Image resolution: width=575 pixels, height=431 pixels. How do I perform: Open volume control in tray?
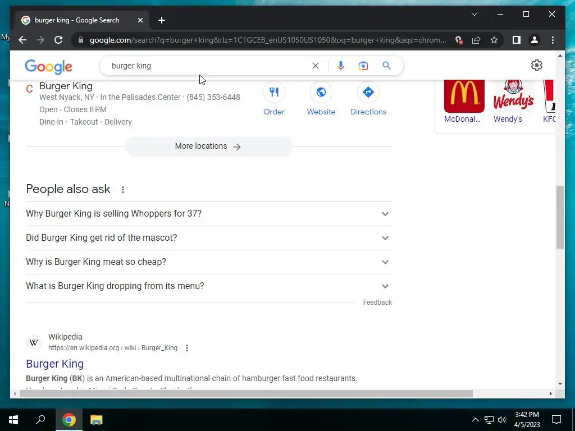503,420
